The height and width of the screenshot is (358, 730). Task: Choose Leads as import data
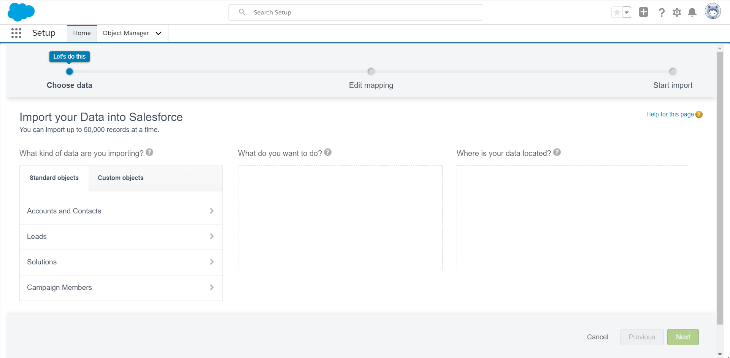(x=121, y=237)
